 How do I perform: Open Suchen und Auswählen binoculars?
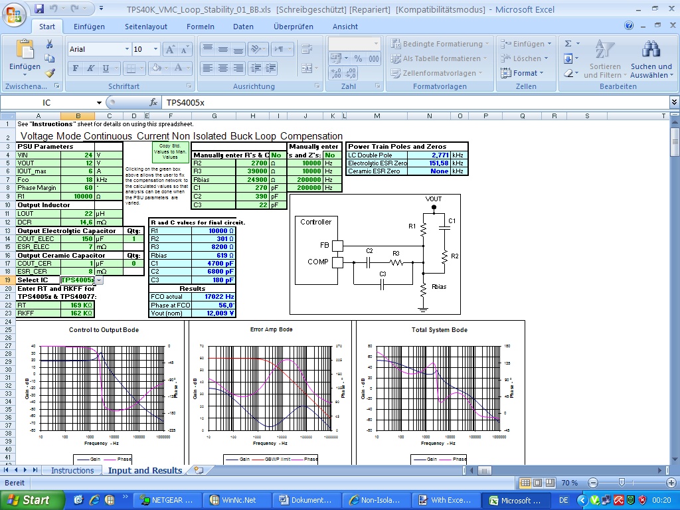651,59
